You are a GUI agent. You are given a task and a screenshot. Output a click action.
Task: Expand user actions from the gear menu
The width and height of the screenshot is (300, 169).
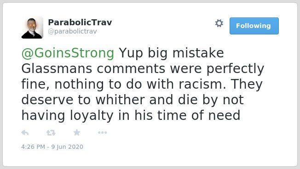[219, 23]
